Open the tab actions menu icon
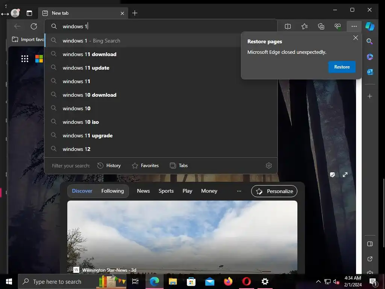The width and height of the screenshot is (385, 289). pos(29,13)
